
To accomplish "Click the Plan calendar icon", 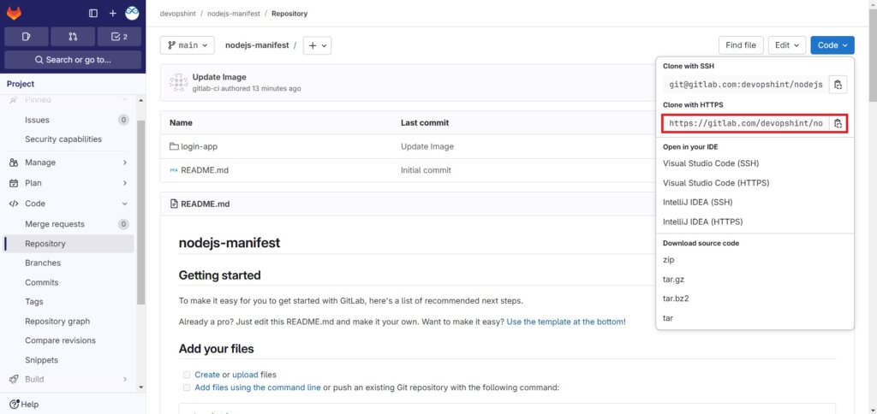I will pyautogui.click(x=14, y=183).
